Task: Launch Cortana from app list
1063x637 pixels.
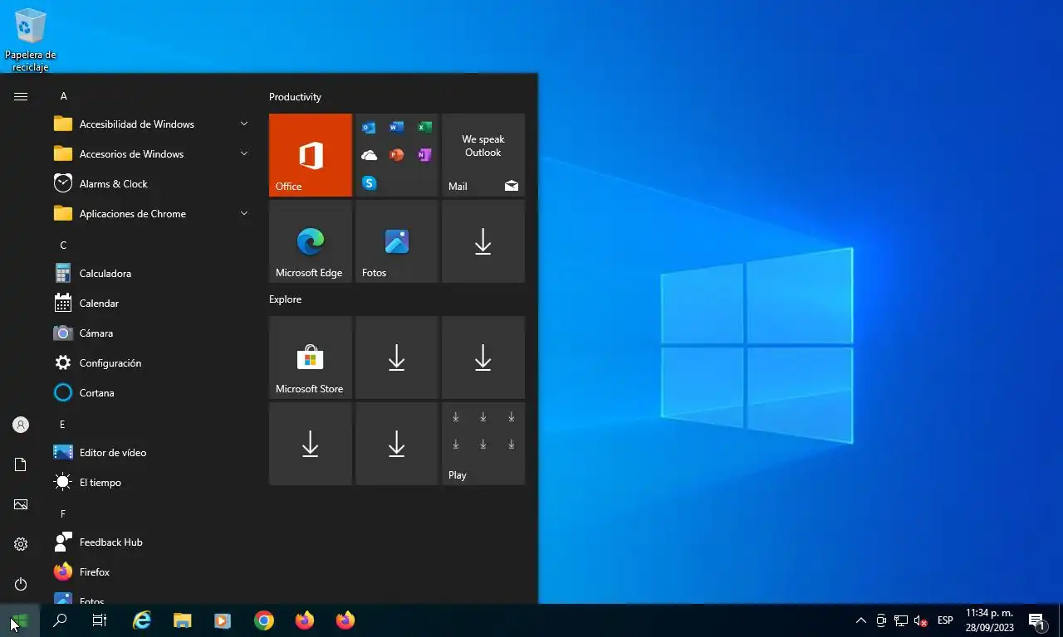Action: (151, 393)
